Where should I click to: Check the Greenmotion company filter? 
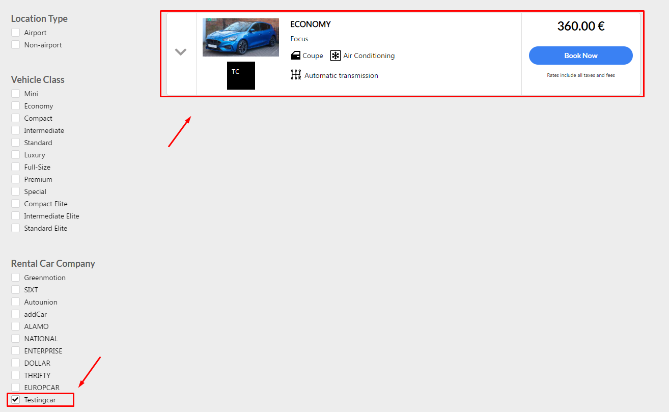pyautogui.click(x=15, y=278)
